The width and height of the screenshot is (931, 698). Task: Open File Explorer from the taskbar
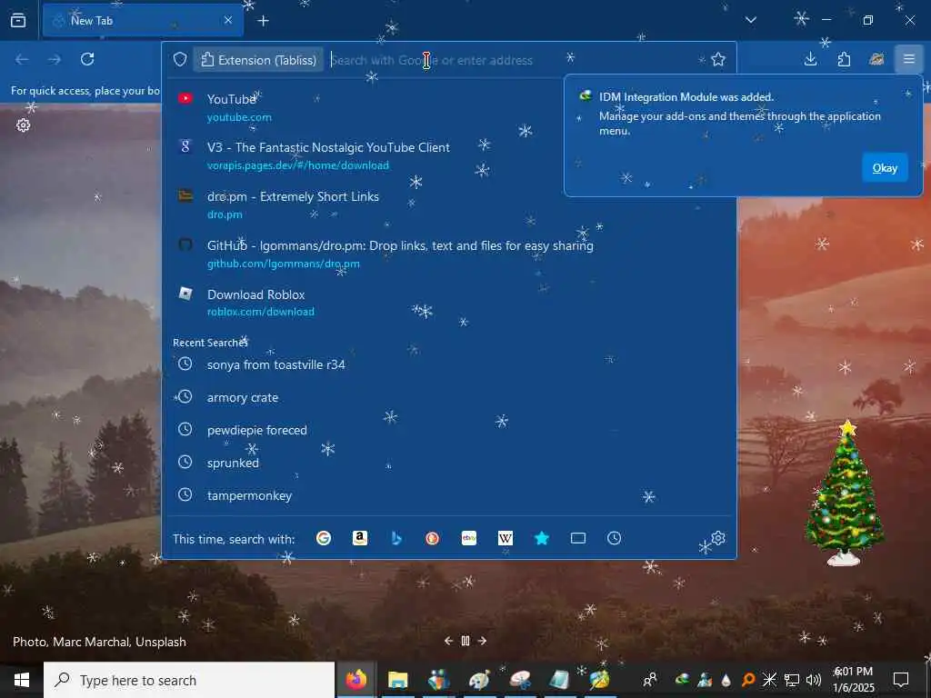[x=398, y=680]
